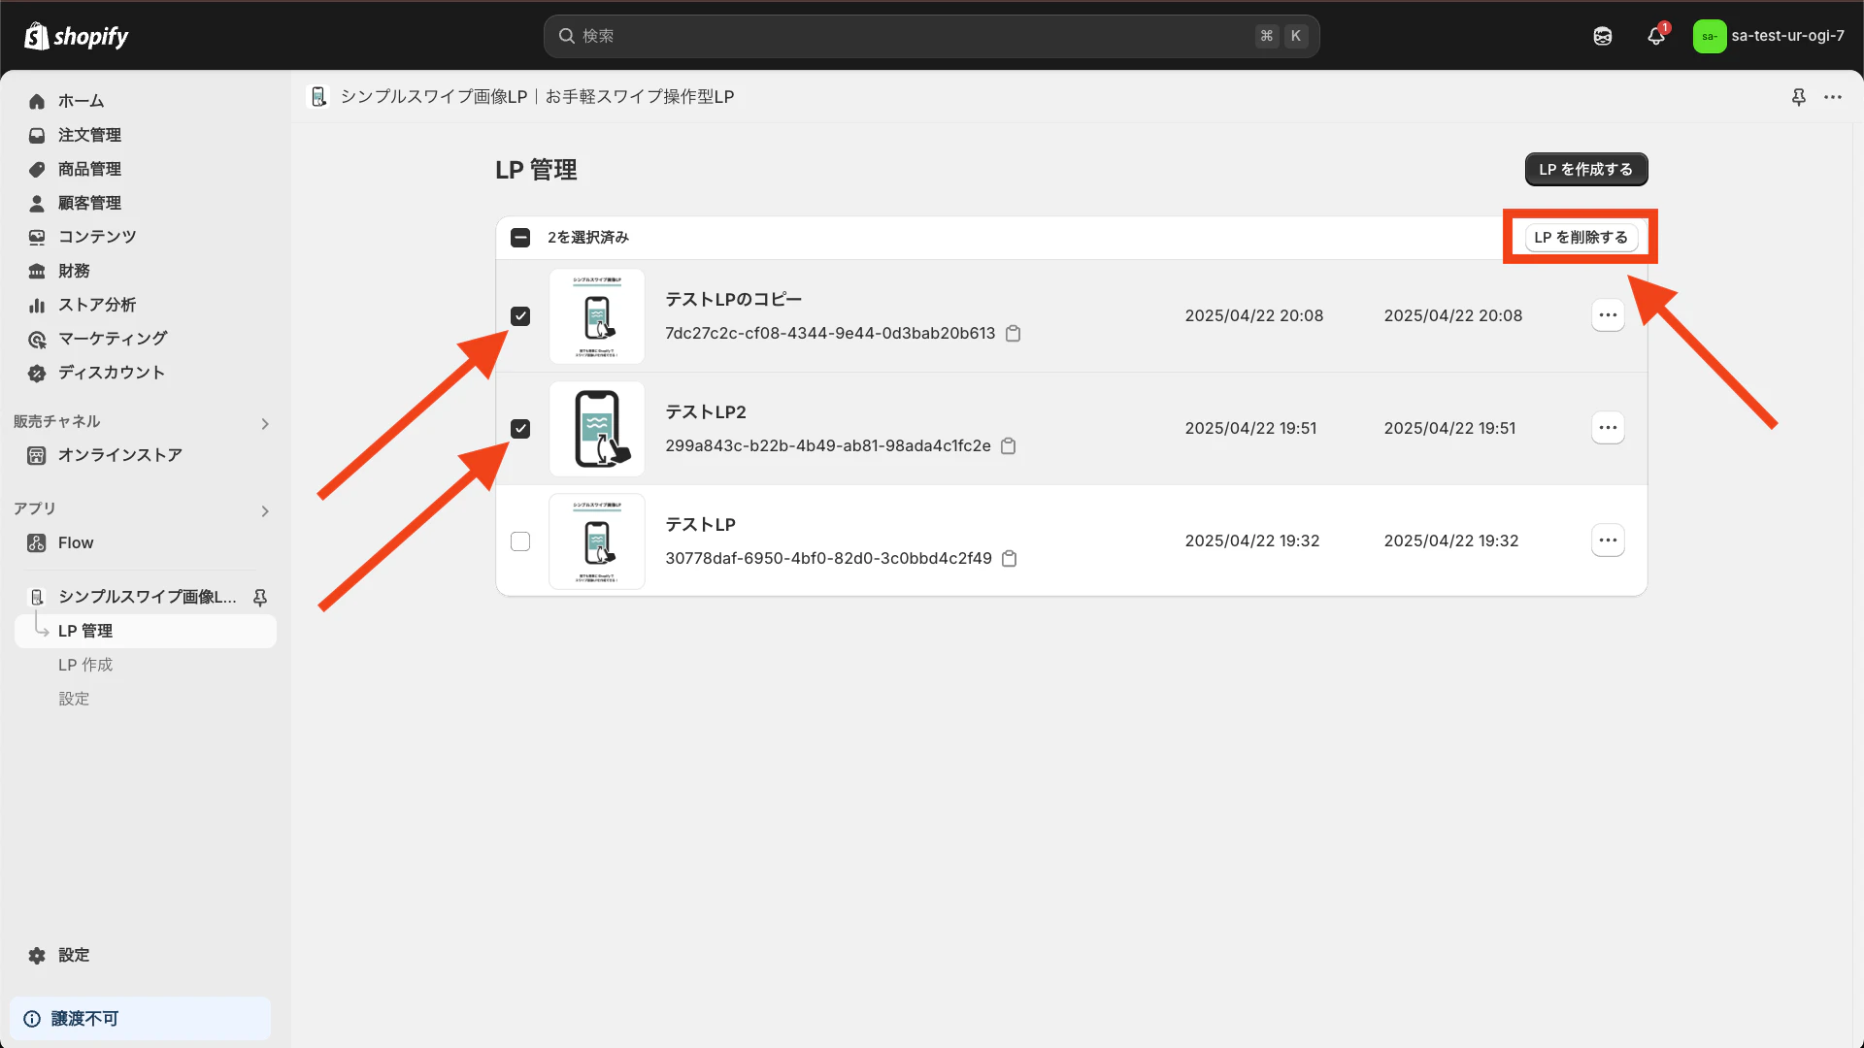The height and width of the screenshot is (1048, 1864).
Task: Click the ホーム house icon
Action: pos(37,101)
